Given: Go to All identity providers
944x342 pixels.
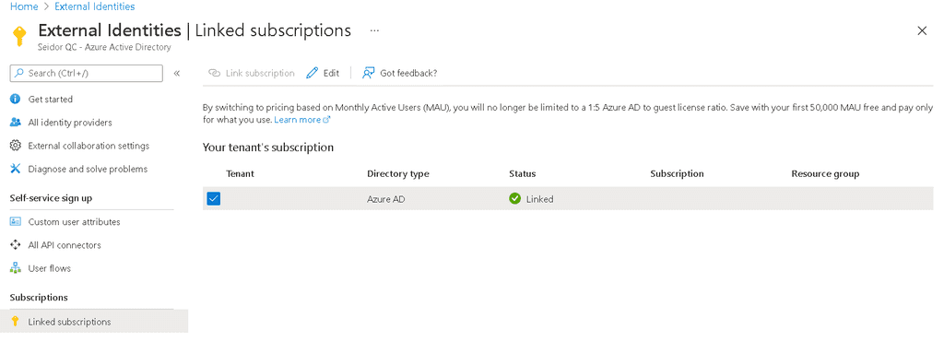Looking at the screenshot, I should (70, 123).
